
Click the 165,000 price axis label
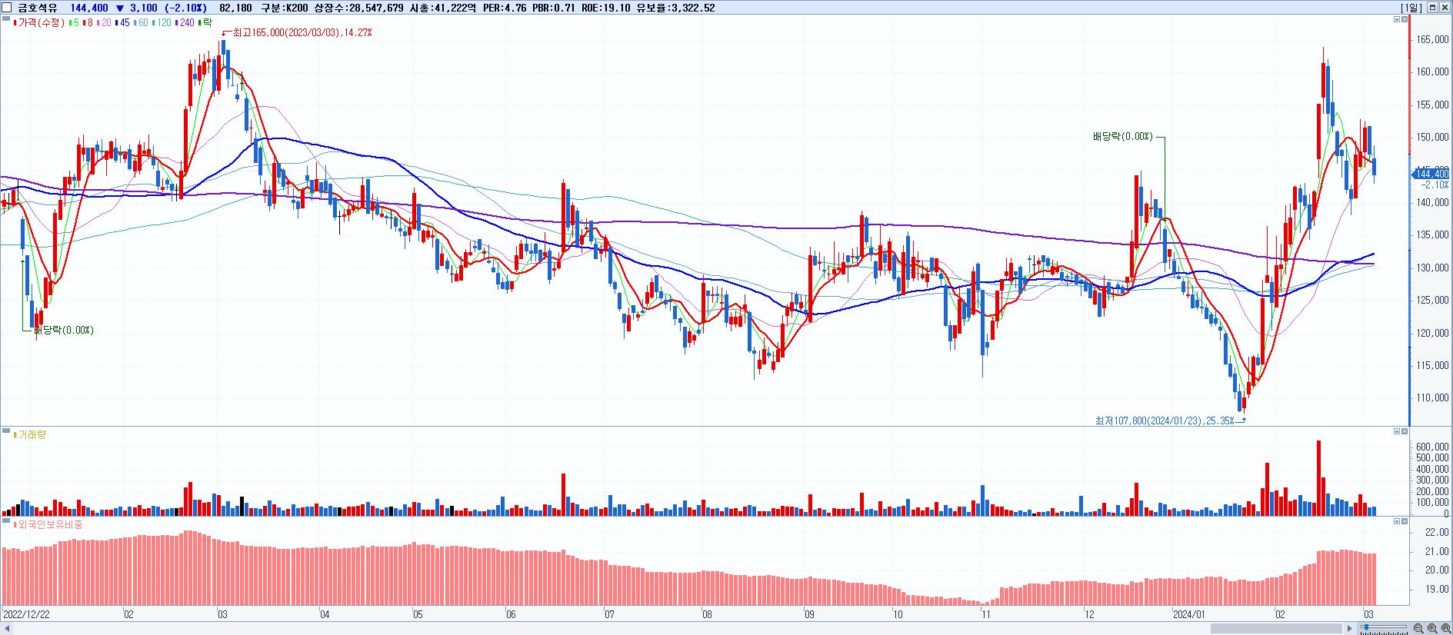(x=1433, y=39)
